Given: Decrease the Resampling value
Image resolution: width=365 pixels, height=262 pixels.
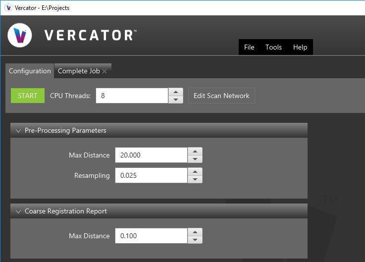Looking at the screenshot, I should click(195, 179).
